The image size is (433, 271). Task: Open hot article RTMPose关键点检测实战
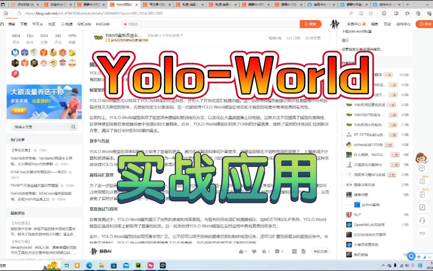pyautogui.click(x=39, y=172)
